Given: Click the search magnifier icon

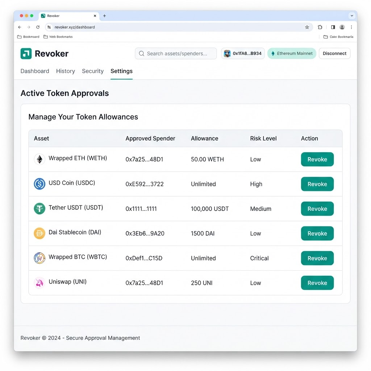Looking at the screenshot, I should pos(142,54).
